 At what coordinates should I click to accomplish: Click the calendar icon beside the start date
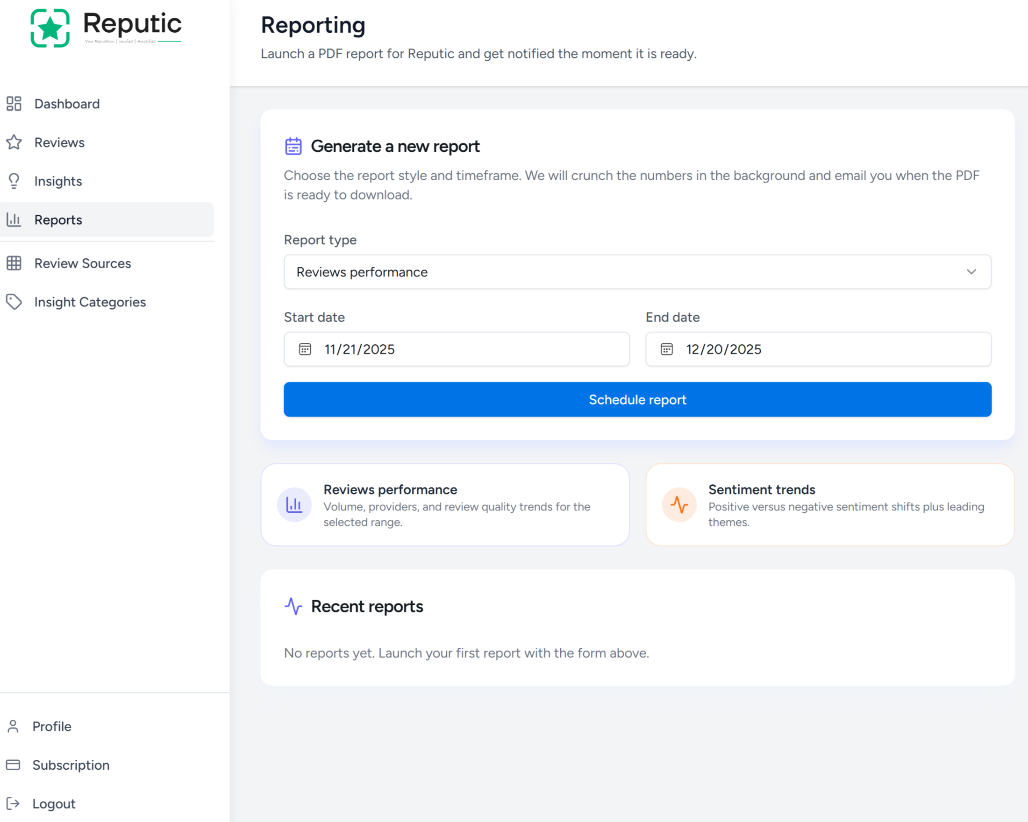click(x=304, y=349)
